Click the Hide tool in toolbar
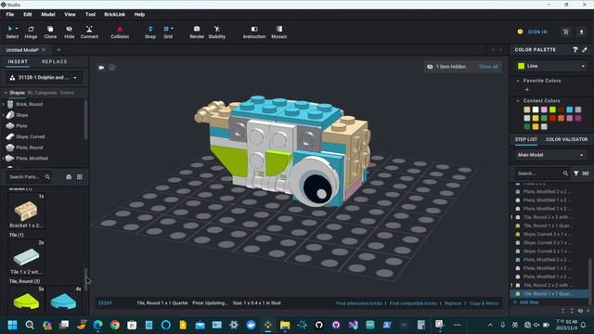594x334 pixels. (69, 32)
